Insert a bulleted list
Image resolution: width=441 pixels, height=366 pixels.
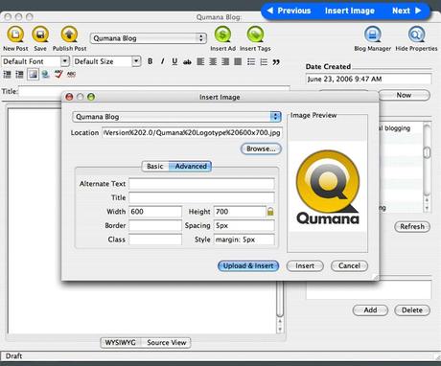click(x=251, y=61)
